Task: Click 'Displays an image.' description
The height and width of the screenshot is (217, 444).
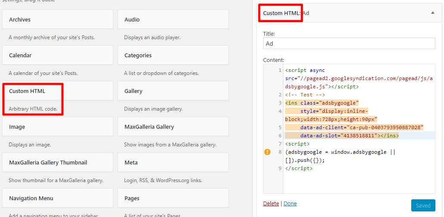Action: (x=30, y=145)
